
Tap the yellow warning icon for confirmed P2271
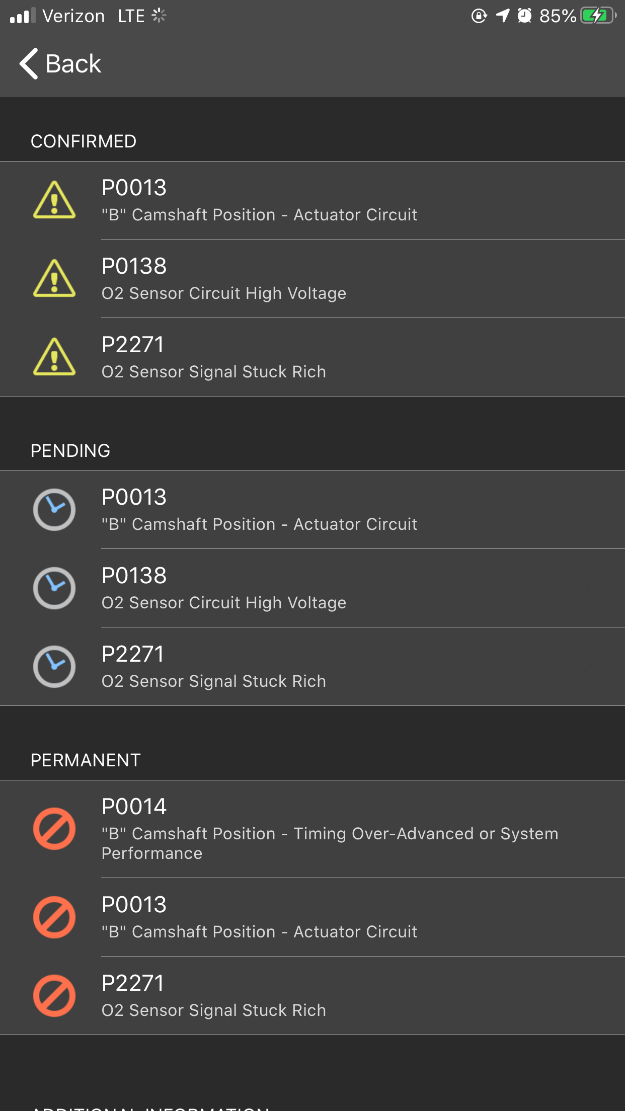pyautogui.click(x=54, y=357)
